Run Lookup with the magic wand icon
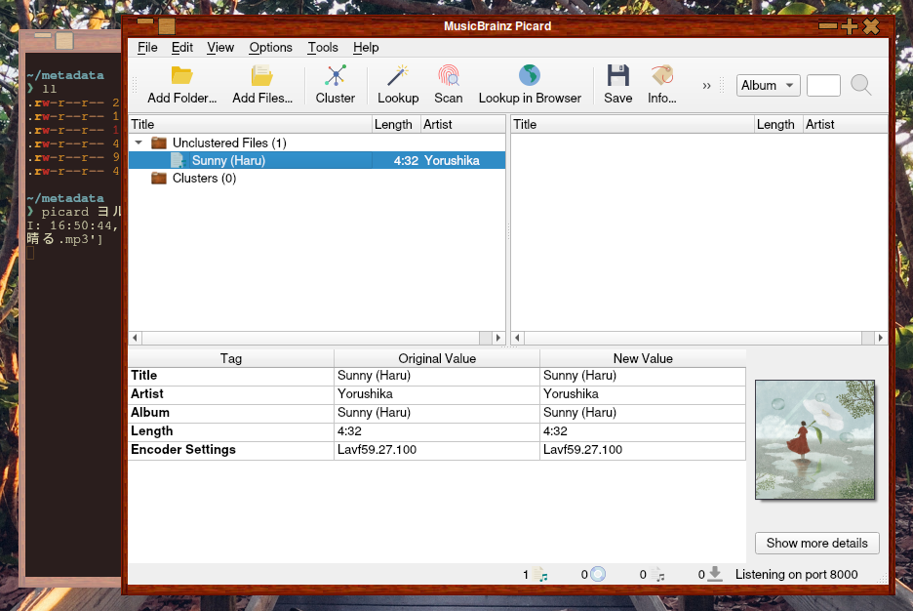913x611 pixels. 397,76
